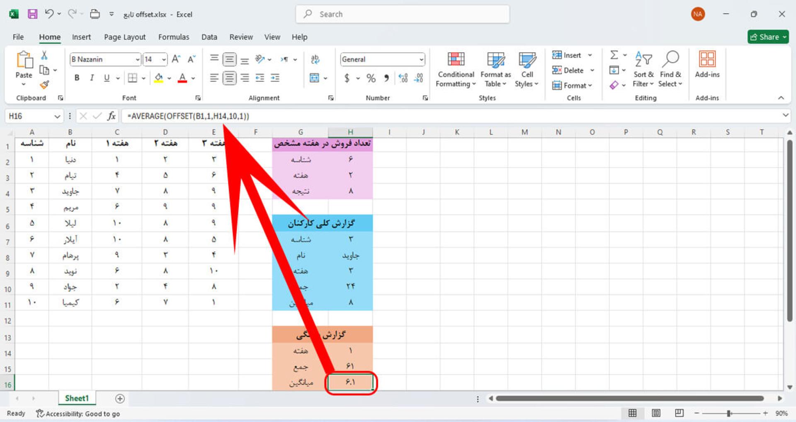Undo the last action
Viewport: 796px width, 422px height.
(x=49, y=14)
